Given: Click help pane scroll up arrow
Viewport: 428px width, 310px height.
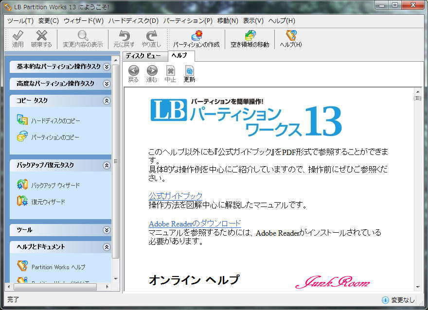Looking at the screenshot, I should [x=418, y=92].
